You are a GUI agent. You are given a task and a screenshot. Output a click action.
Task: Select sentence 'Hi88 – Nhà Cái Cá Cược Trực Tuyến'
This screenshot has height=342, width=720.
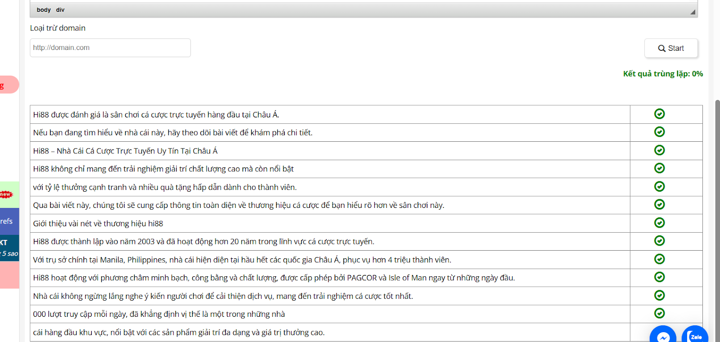(x=125, y=151)
